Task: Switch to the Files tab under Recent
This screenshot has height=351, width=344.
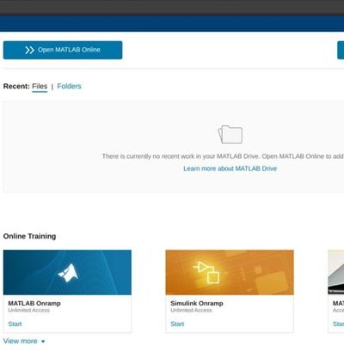Action: click(x=40, y=86)
